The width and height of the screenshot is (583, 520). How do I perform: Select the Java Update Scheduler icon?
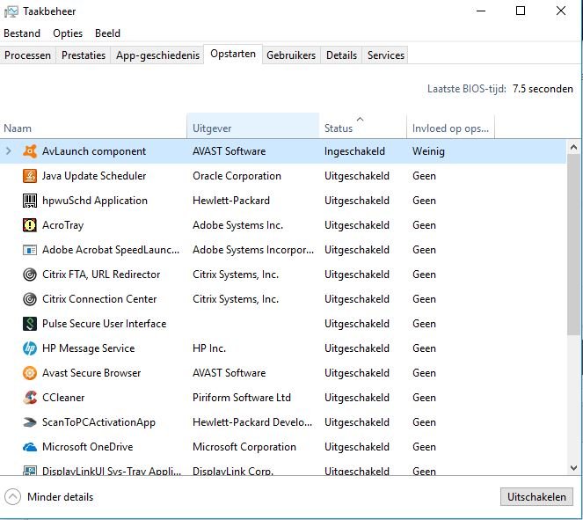29,176
